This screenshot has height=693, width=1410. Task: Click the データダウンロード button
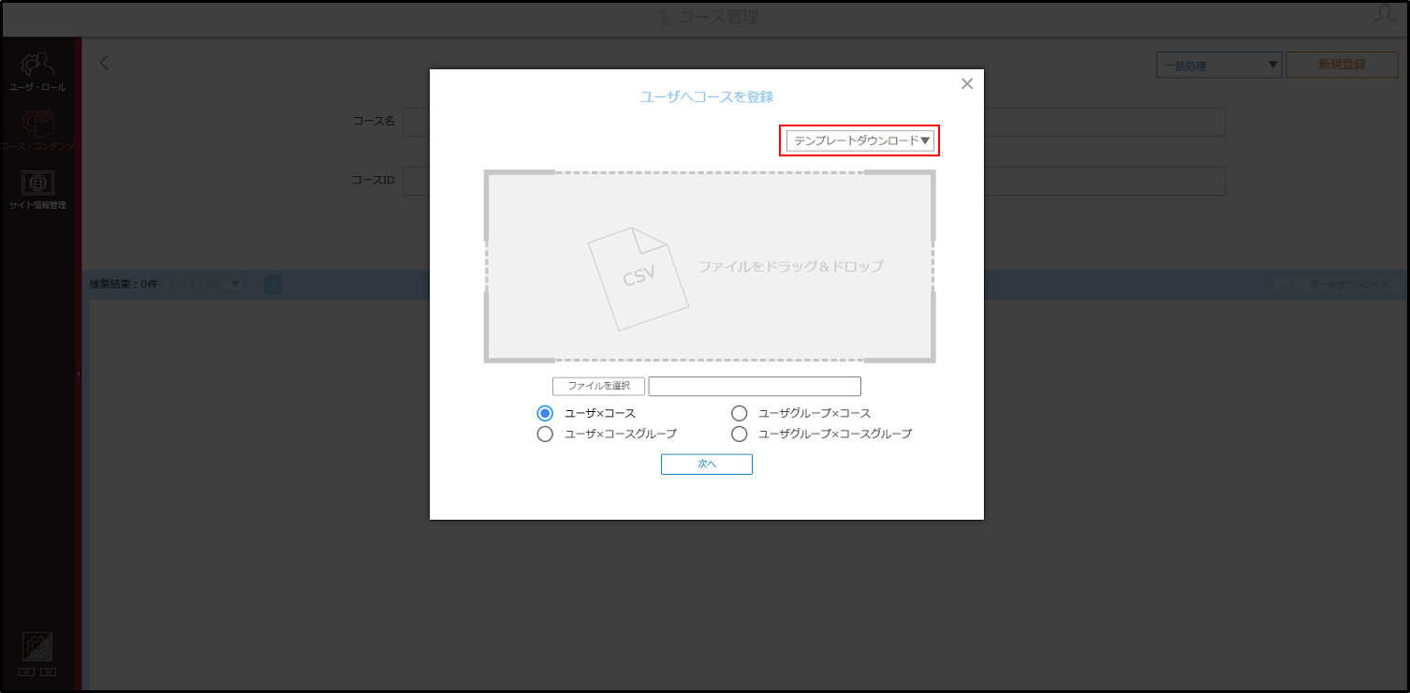[x=1337, y=285]
